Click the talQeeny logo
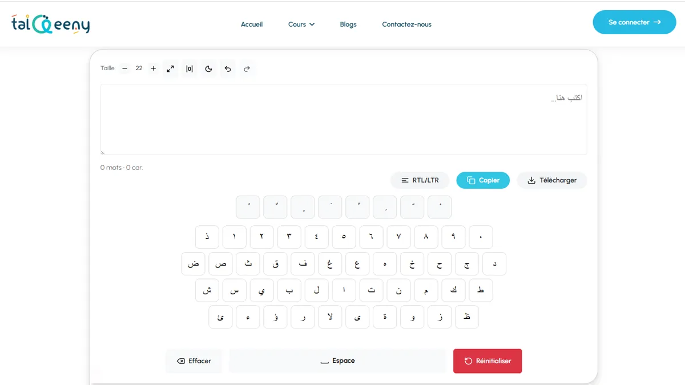Image resolution: width=685 pixels, height=385 pixels. coord(50,24)
